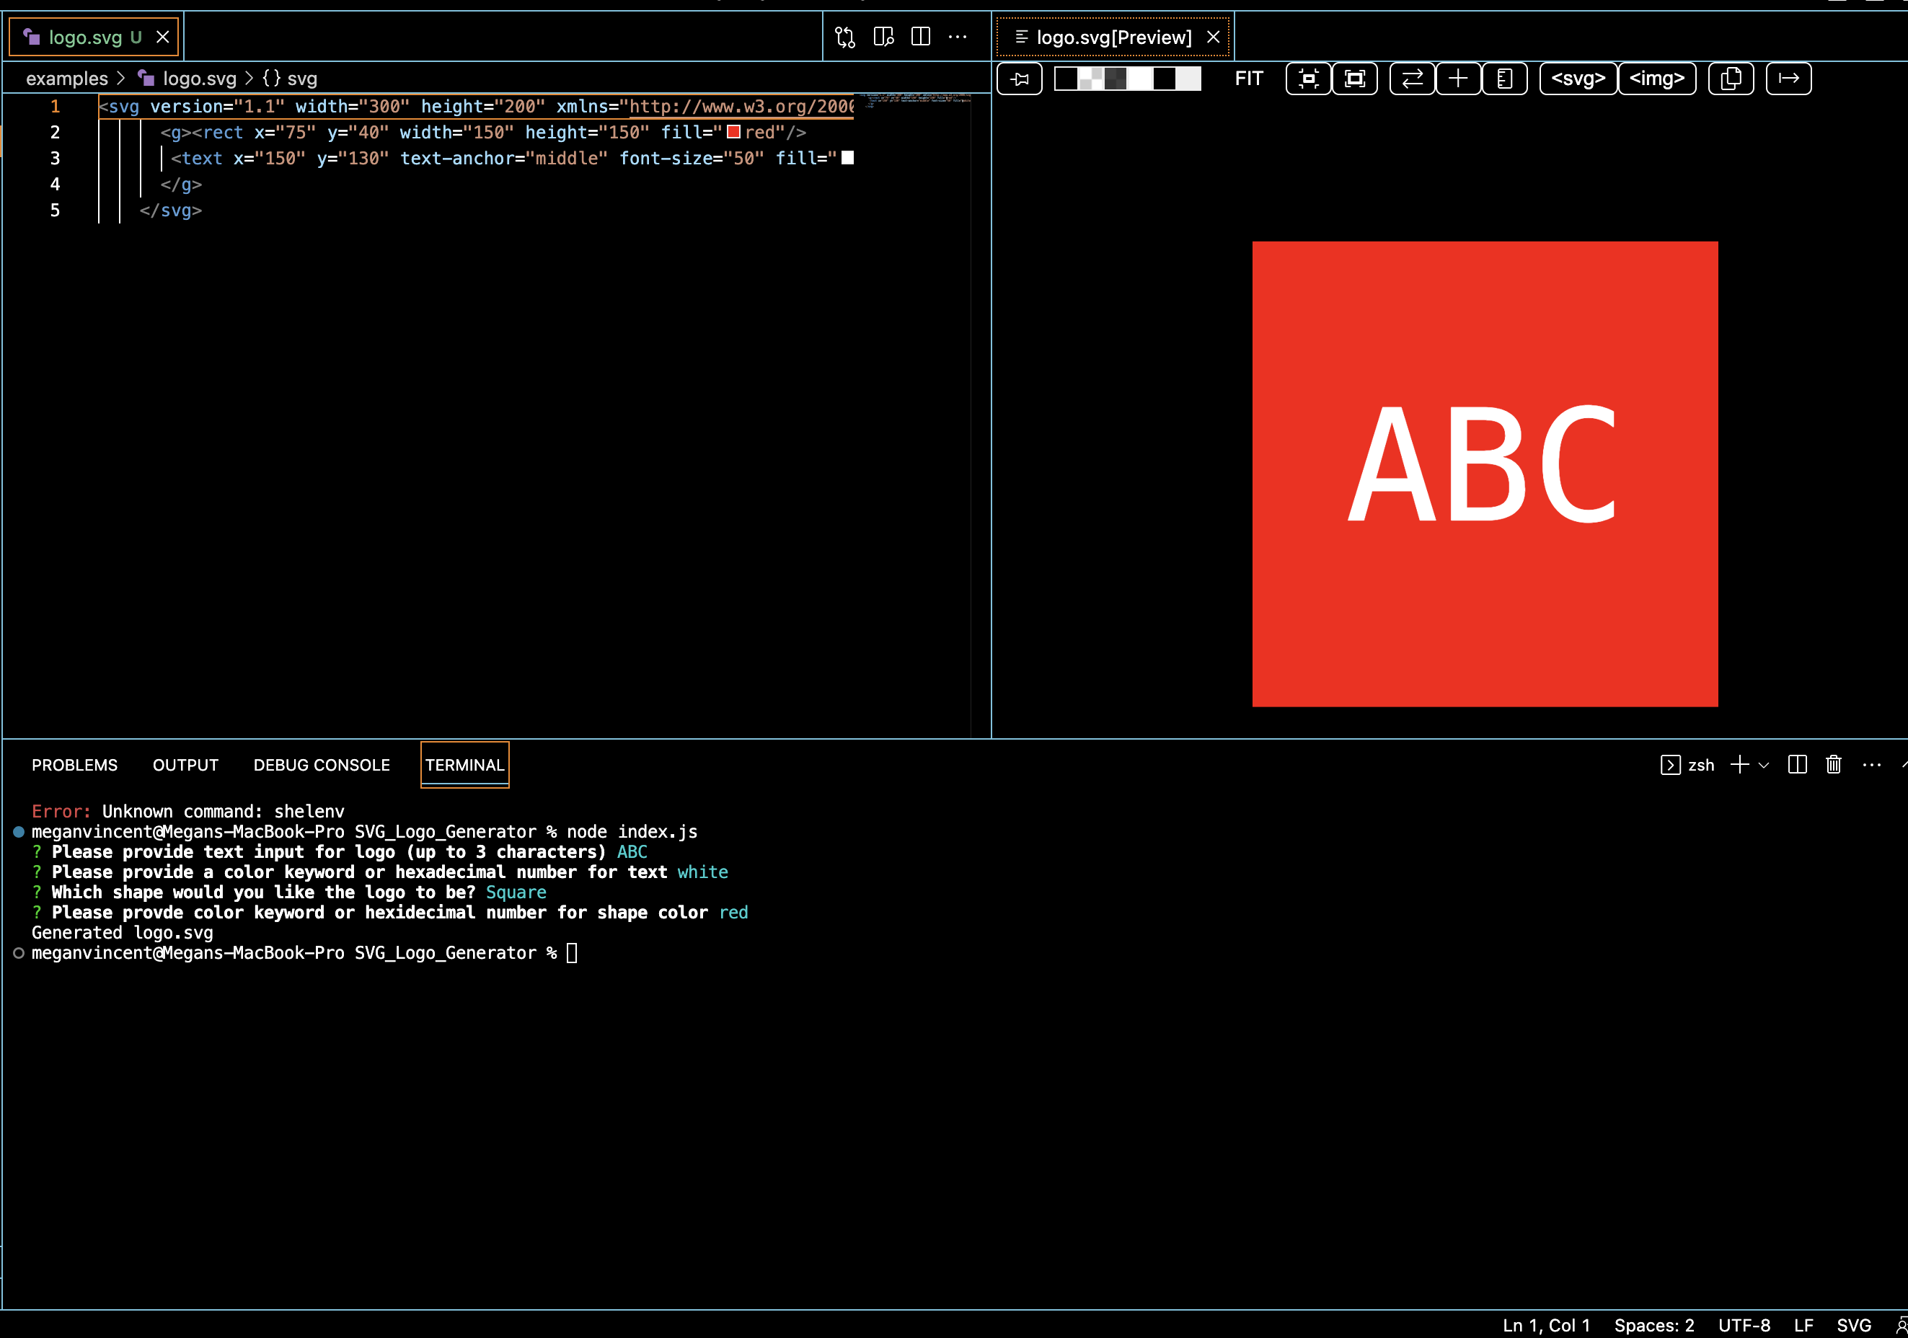
Task: Click the FIT zoom button
Action: [1248, 79]
